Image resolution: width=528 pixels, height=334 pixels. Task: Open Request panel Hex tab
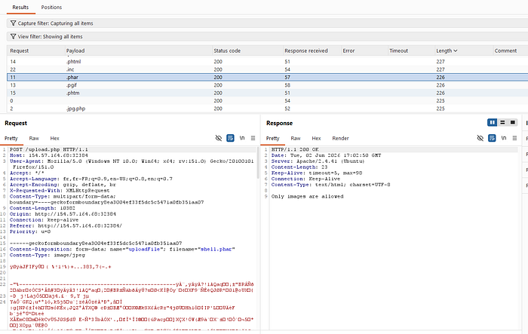54,138
